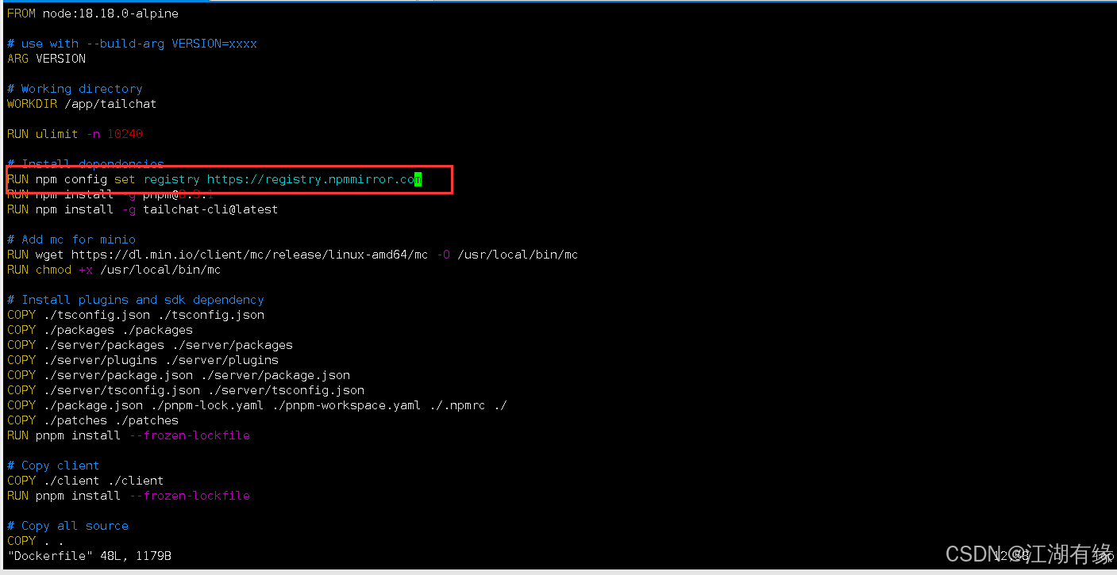Place cursor at the green cursor block after npmmirror.co
The width and height of the screenshot is (1117, 575).
418,179
